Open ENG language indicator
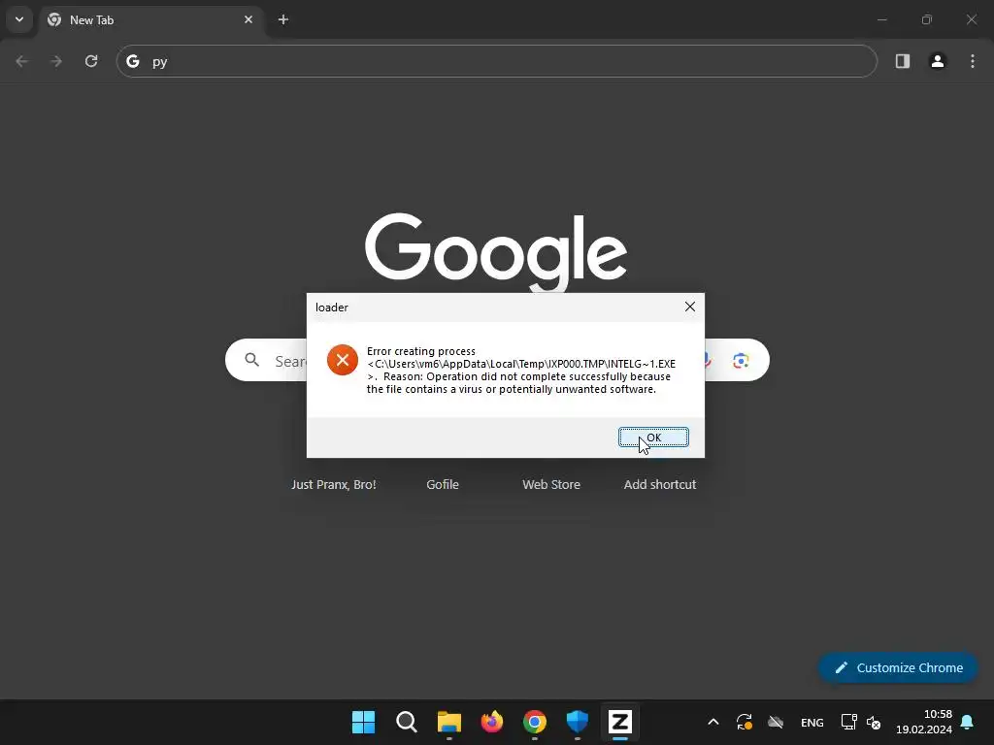This screenshot has width=994, height=745. point(812,722)
